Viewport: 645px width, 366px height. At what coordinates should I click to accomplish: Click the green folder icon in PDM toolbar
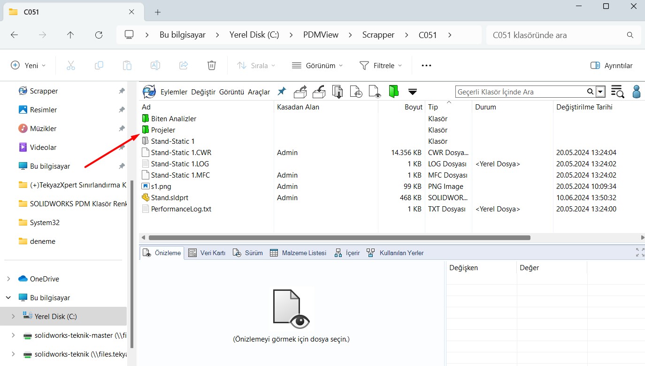(393, 91)
